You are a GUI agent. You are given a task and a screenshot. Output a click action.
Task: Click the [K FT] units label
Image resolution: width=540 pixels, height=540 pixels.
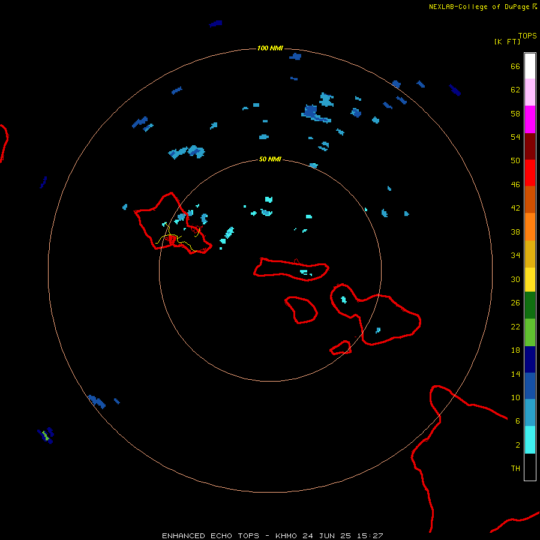507,41
